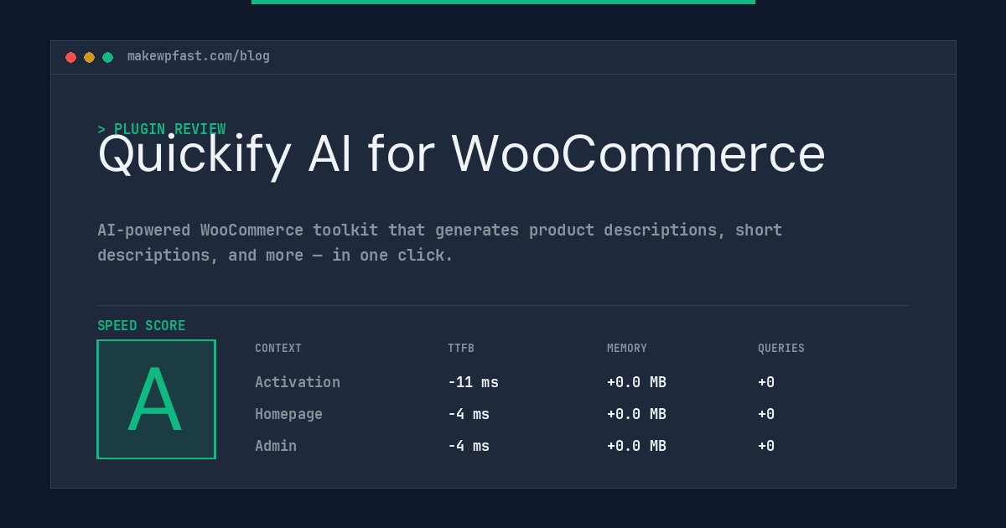Click the Admin queries '+0' value
This screenshot has width=1006, height=528.
tap(766, 446)
